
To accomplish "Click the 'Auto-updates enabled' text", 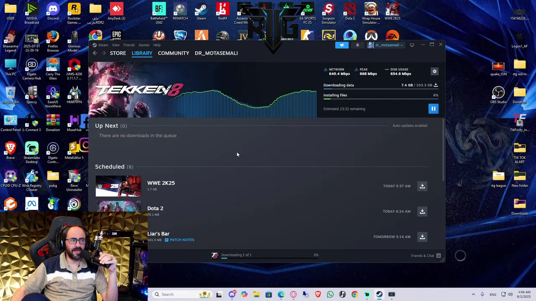I will pyautogui.click(x=410, y=125).
